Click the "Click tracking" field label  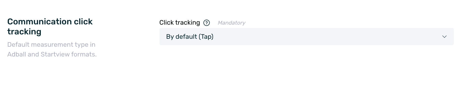point(180,23)
